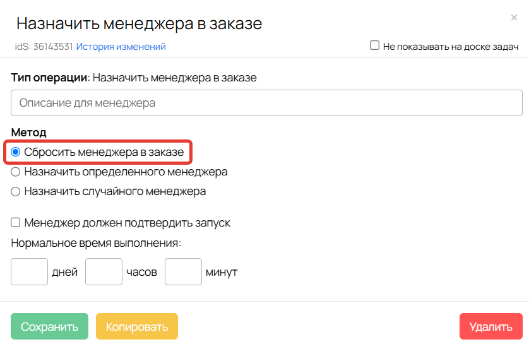
Task: Close the dialog with the X icon
Action: pos(514,17)
